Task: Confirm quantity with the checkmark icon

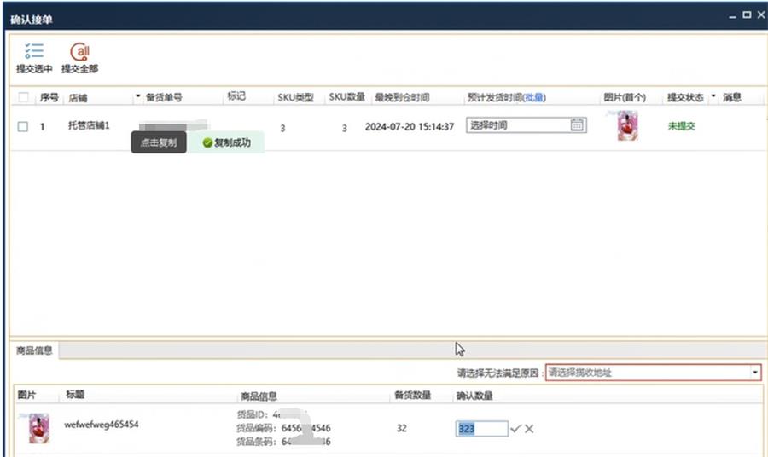Action: [515, 429]
